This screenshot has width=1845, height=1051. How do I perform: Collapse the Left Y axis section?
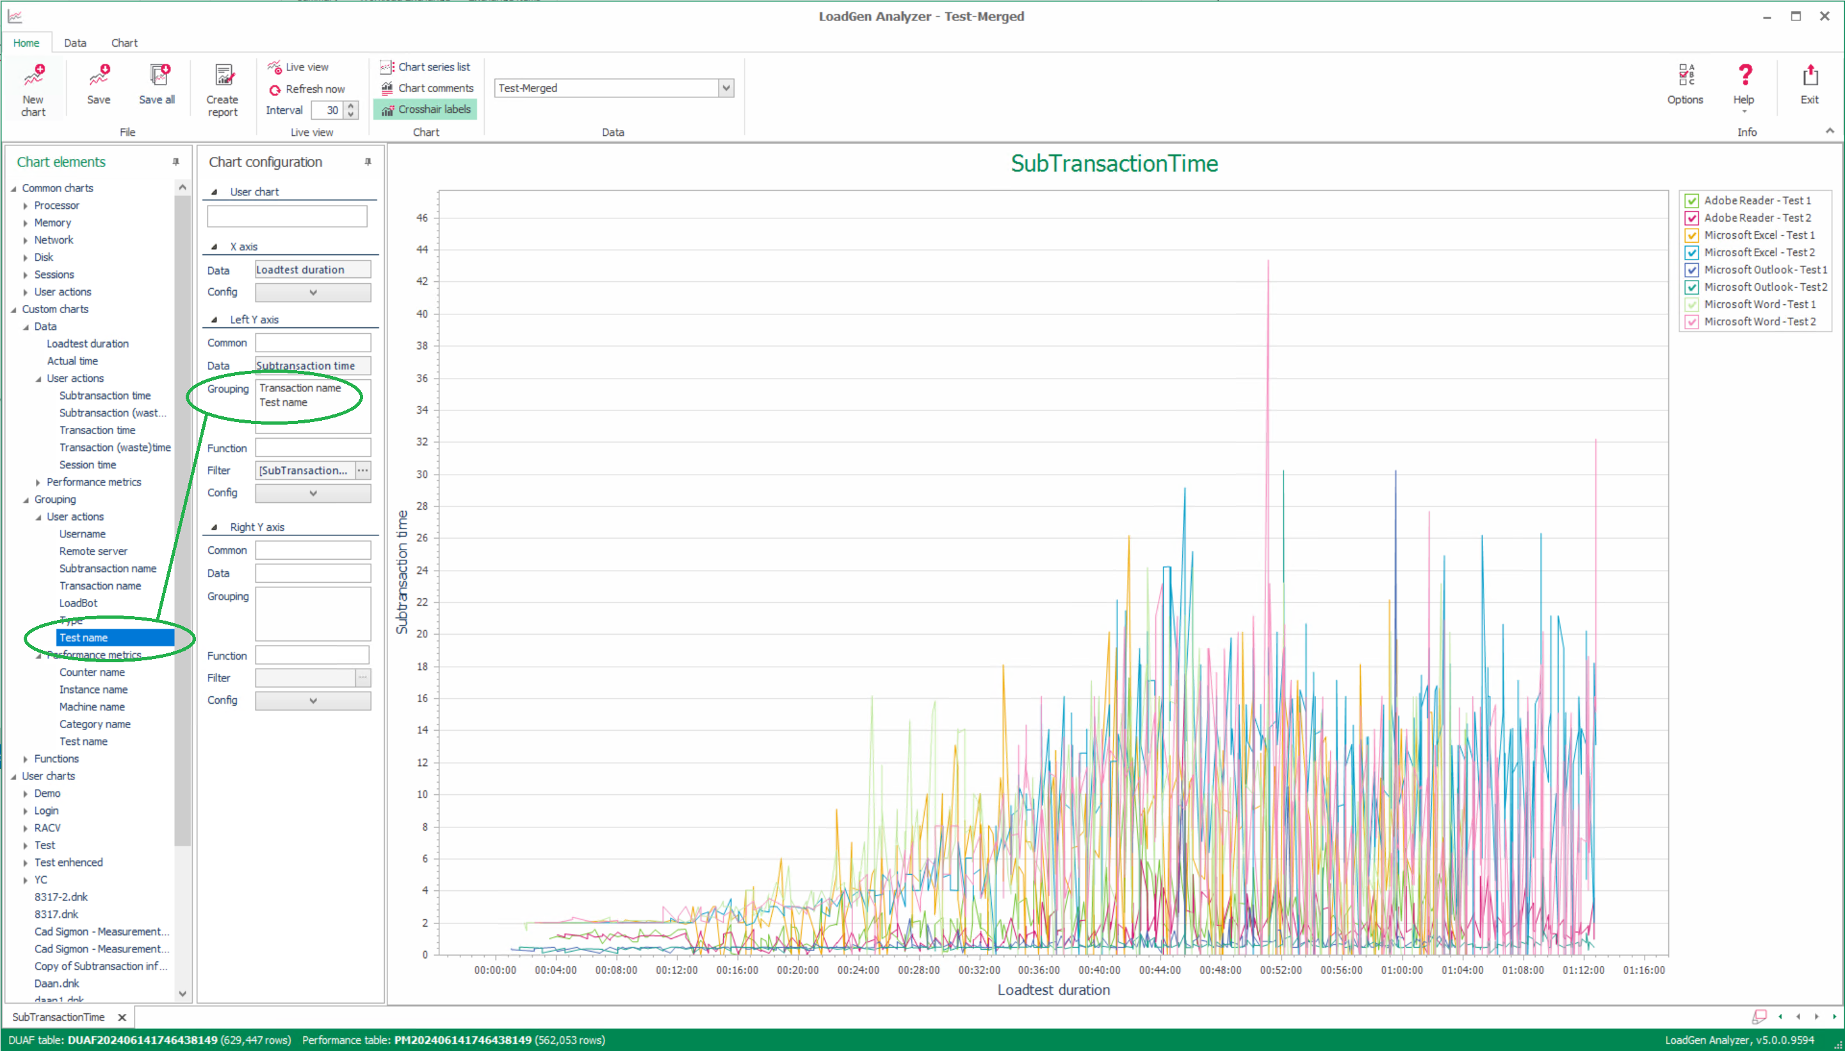click(x=215, y=320)
